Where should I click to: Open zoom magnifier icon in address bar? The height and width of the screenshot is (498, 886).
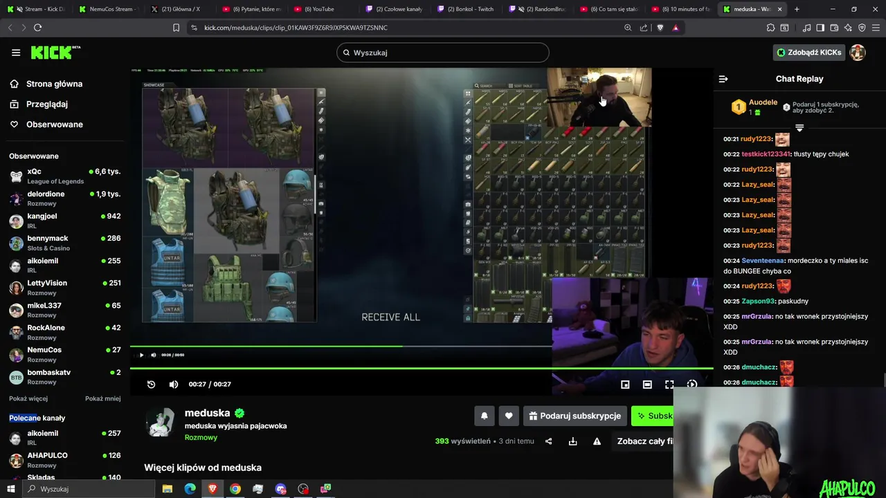(628, 28)
